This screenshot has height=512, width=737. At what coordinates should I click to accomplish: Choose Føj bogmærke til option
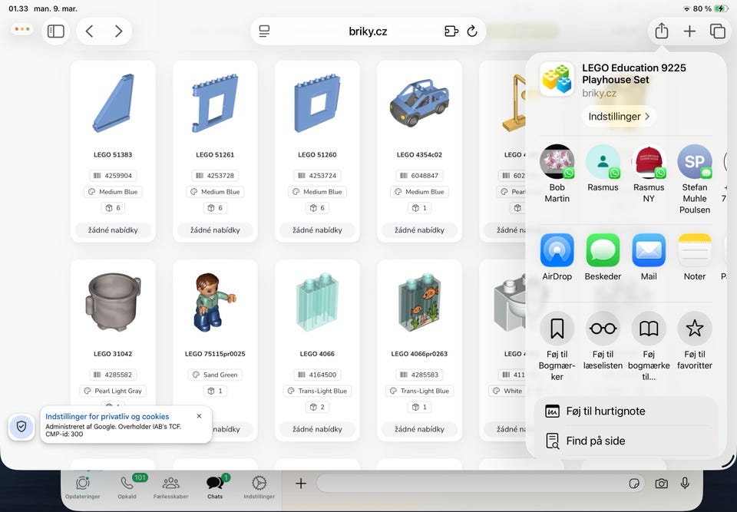point(649,346)
